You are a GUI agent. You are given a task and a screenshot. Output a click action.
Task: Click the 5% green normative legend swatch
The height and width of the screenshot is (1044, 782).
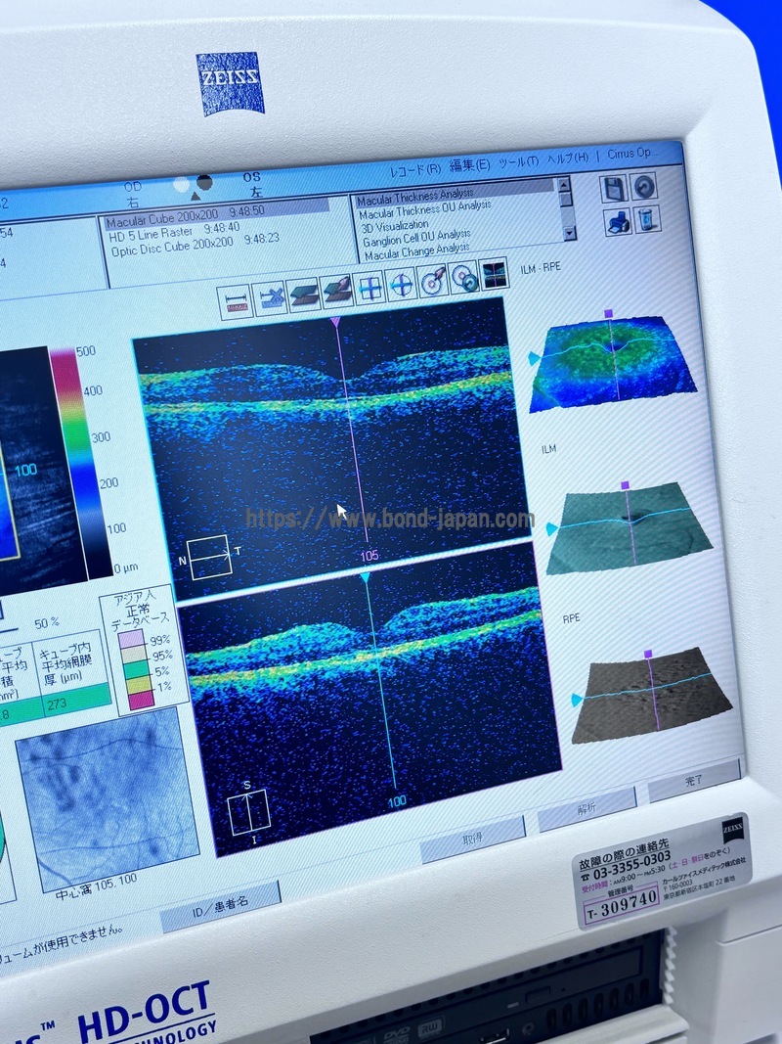pyautogui.click(x=136, y=670)
